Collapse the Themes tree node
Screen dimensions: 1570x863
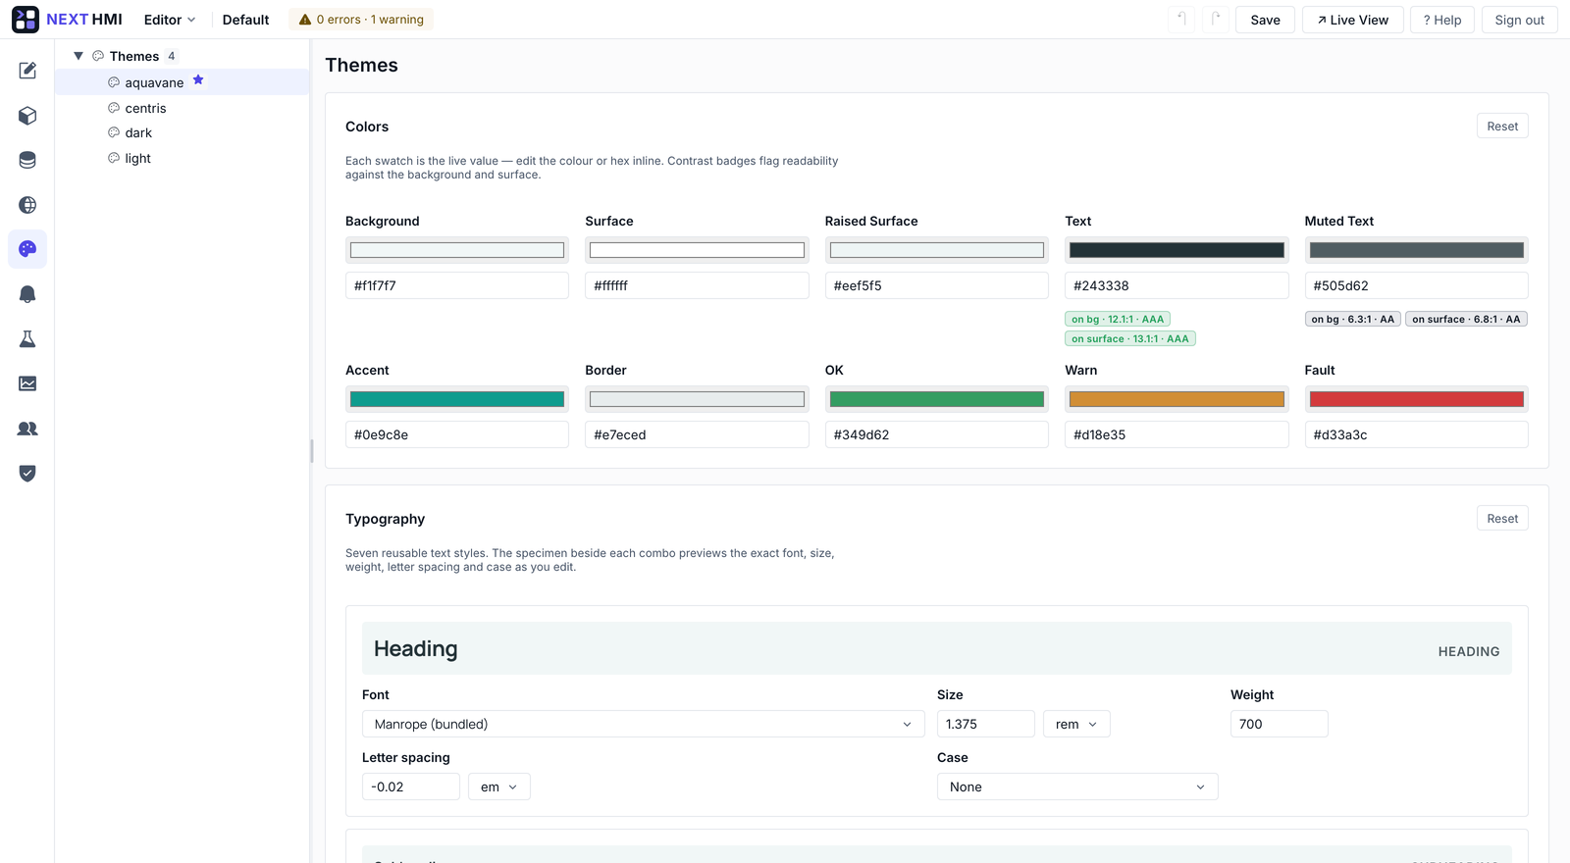pos(78,56)
